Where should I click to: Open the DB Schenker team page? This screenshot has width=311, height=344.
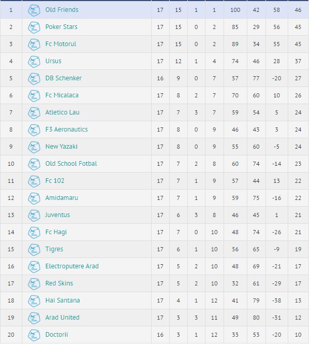pyautogui.click(x=63, y=78)
